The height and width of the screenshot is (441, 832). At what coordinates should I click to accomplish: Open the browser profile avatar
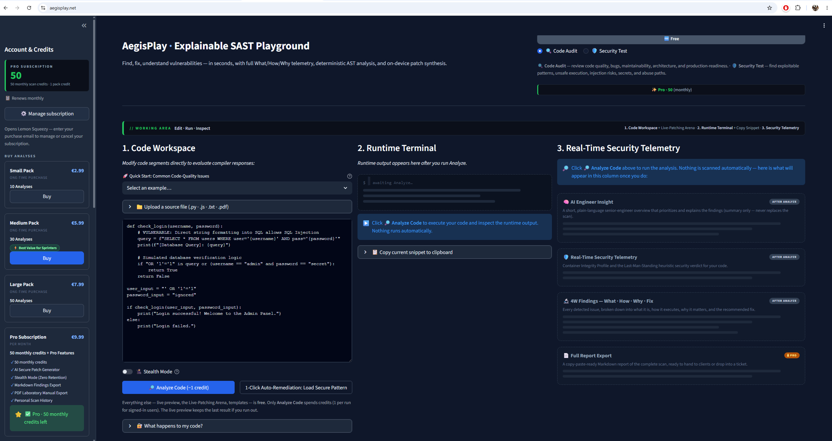tap(815, 8)
